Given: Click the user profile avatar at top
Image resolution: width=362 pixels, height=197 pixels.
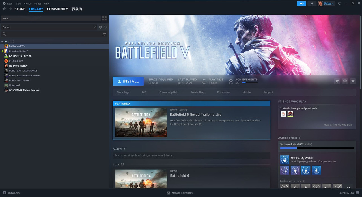Looking at the screenshot, I should (320, 3).
